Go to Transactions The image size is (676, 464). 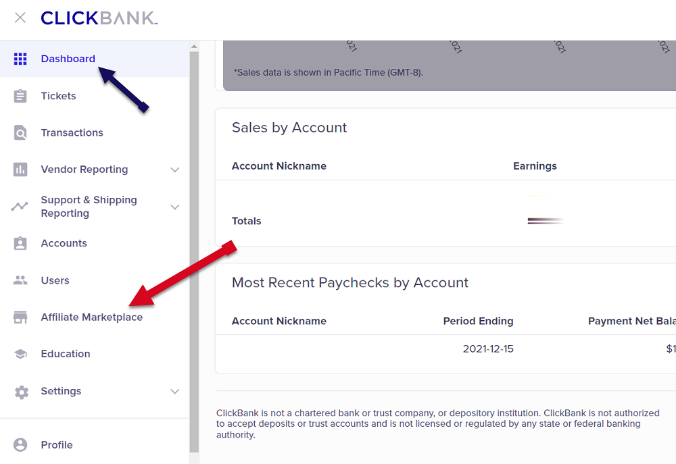point(95,132)
